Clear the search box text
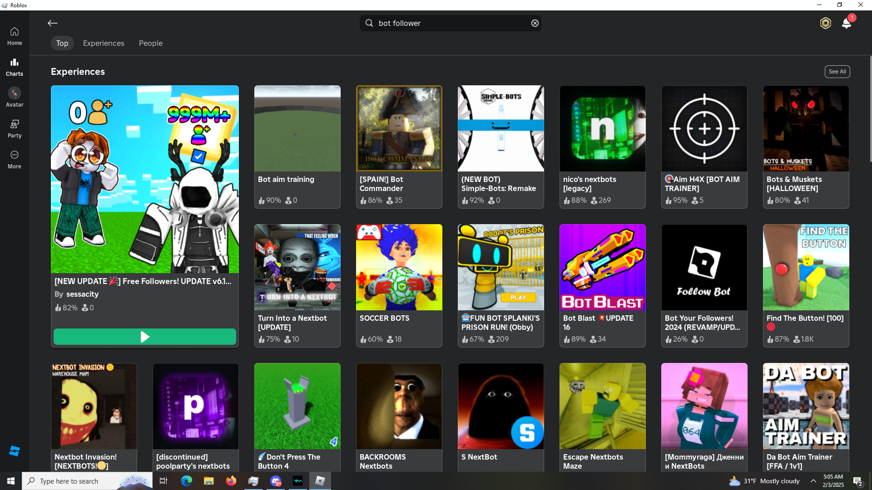The width and height of the screenshot is (872, 490). [535, 23]
